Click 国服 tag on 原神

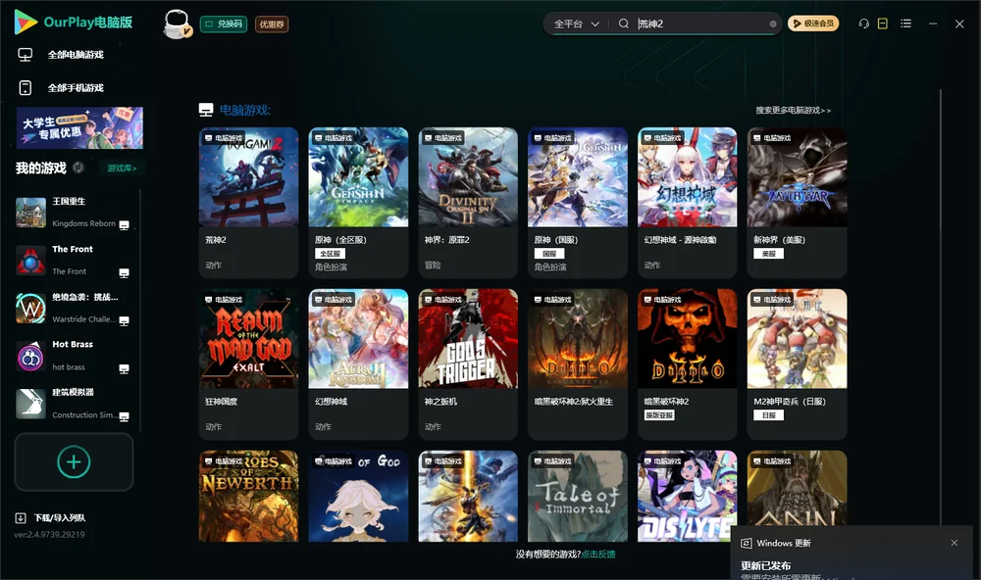coord(549,254)
